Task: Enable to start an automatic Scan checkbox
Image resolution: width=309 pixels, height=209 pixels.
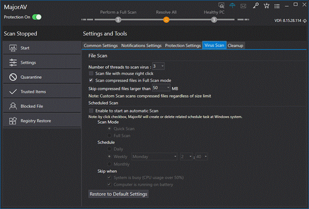Action: tap(91, 111)
